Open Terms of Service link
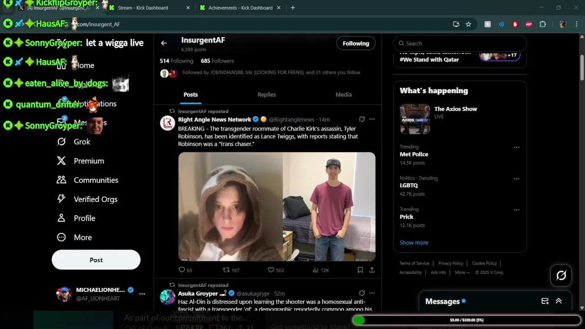The image size is (585, 329). [x=415, y=263]
